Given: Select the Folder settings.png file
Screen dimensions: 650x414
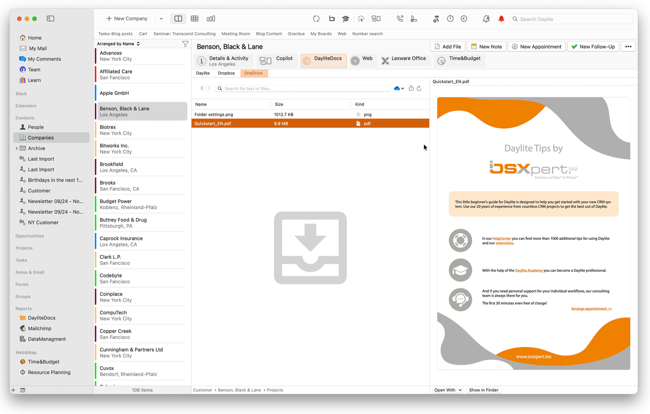Looking at the screenshot, I should click(x=310, y=114).
